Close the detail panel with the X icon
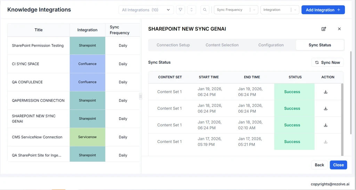This screenshot has height=190, width=356. click(x=339, y=29)
